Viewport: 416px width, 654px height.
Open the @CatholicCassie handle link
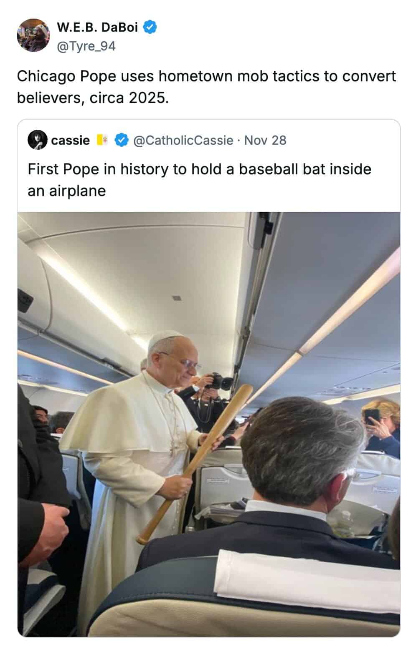183,140
